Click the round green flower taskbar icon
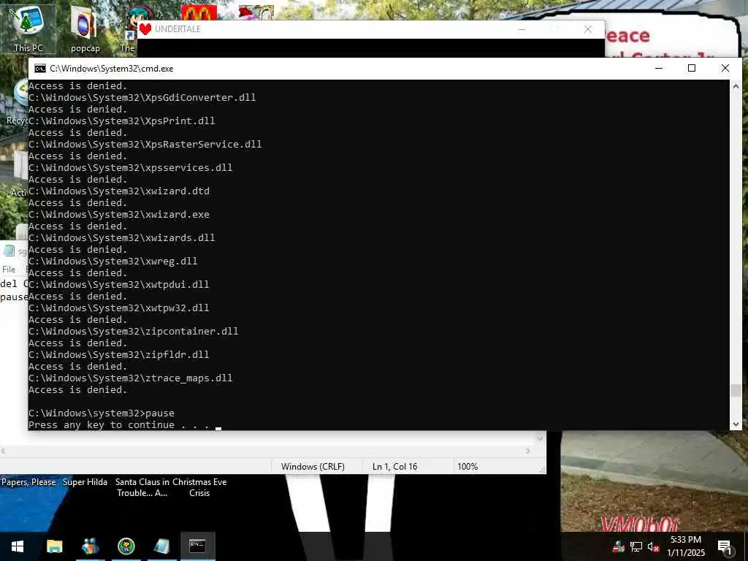748x561 pixels. click(x=126, y=546)
